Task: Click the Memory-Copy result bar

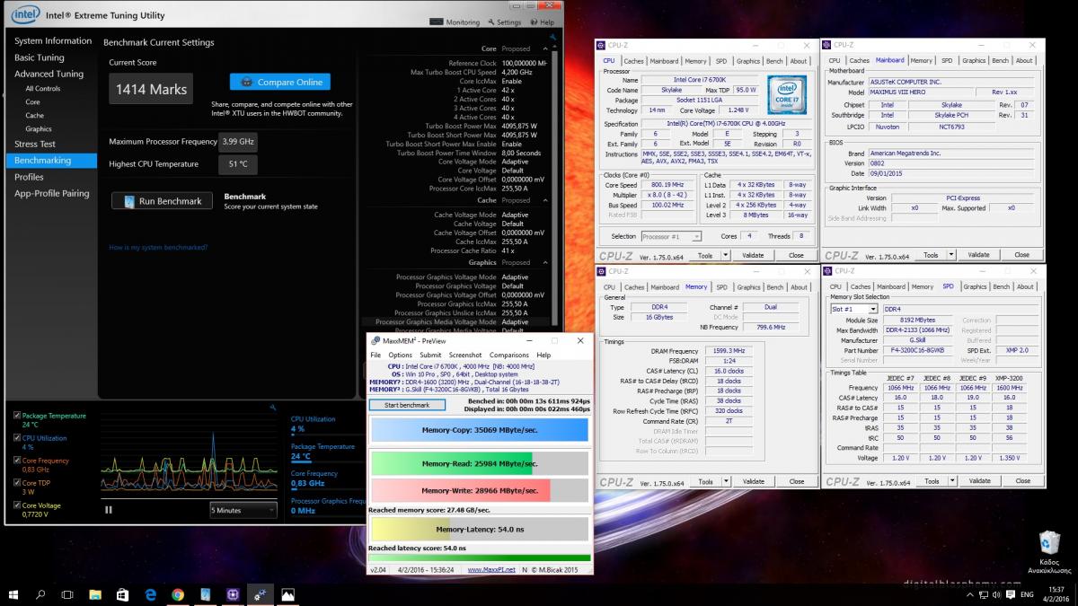Action: pos(480,430)
